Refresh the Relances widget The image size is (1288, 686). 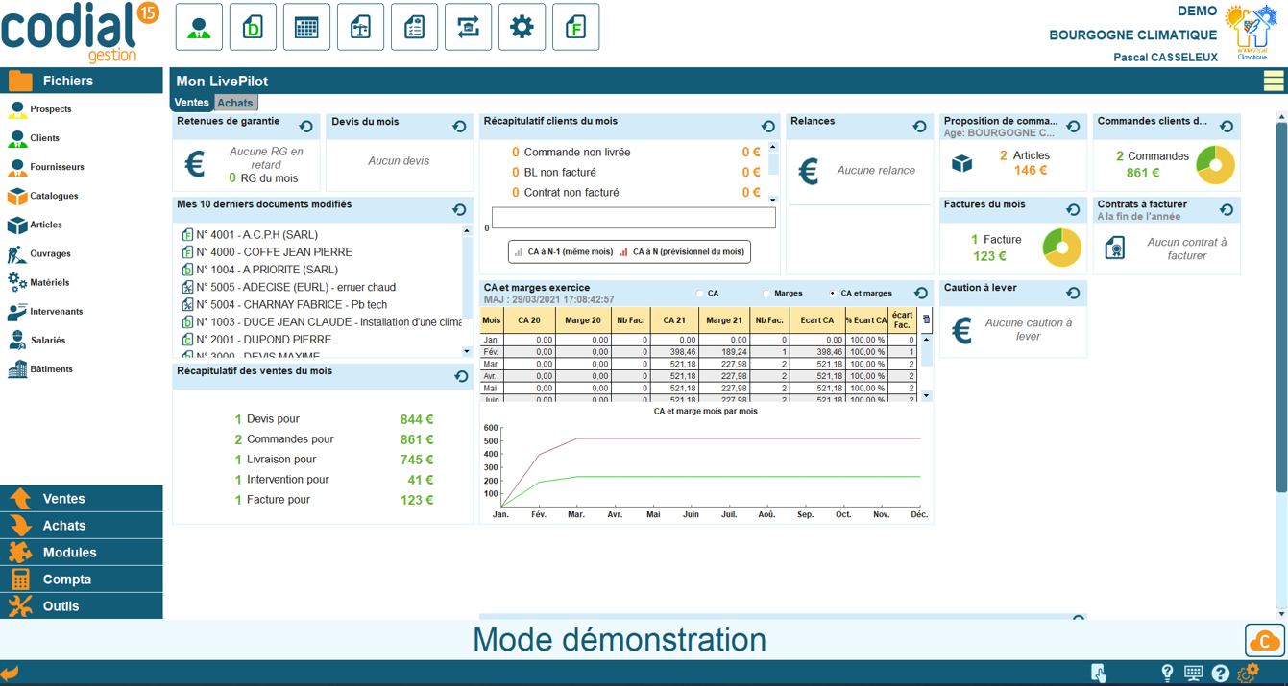click(x=919, y=127)
